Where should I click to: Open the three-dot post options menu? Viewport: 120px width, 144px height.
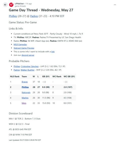115,5
